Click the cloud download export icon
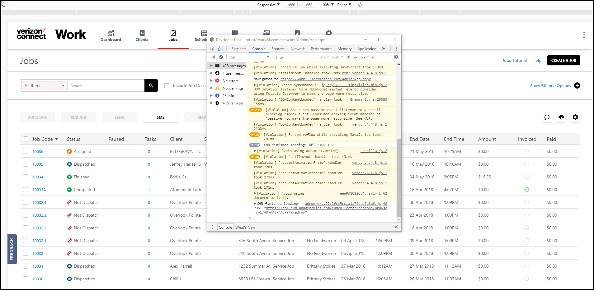This screenshot has width=594, height=290. coord(561,117)
